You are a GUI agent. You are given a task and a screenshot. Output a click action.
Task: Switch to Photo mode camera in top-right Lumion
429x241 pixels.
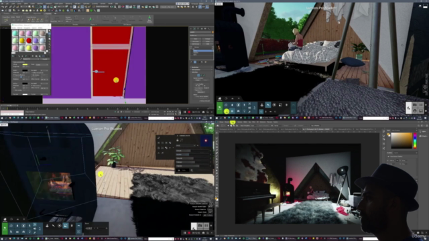[415, 104]
